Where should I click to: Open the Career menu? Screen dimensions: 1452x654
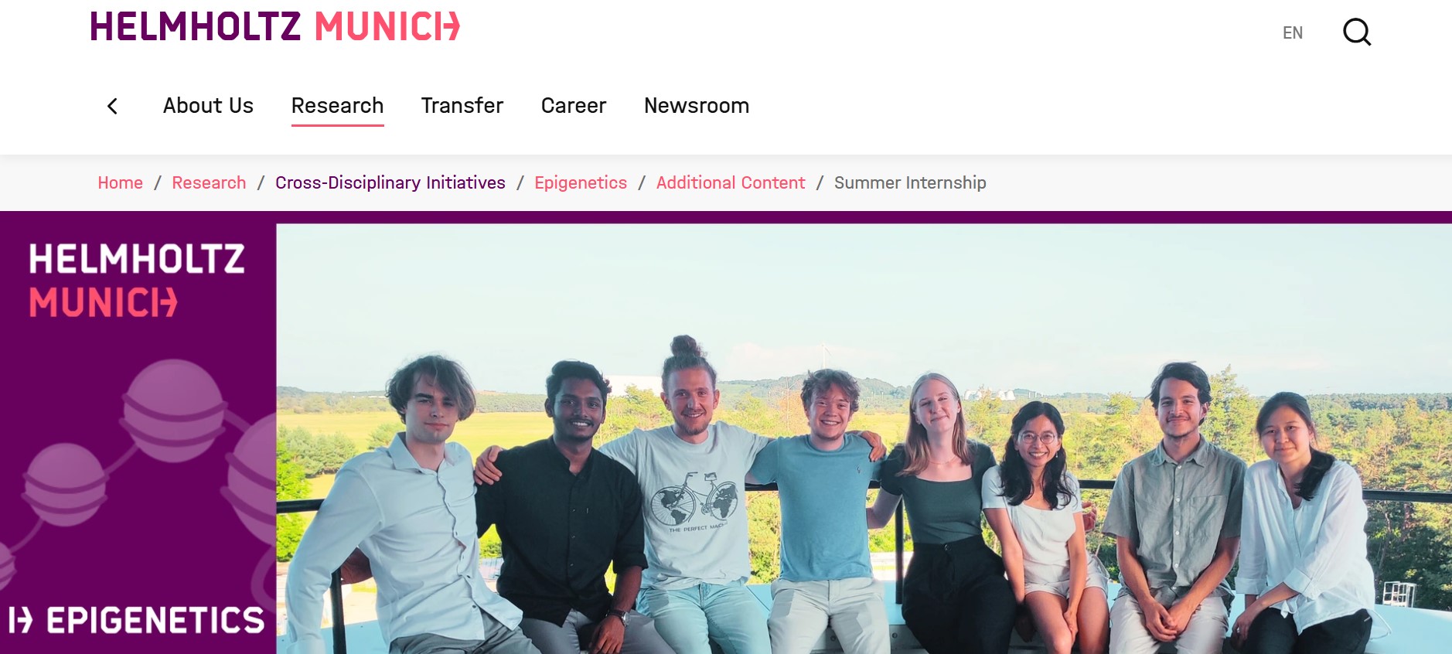click(574, 105)
